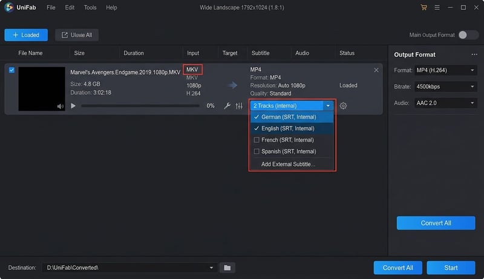The height and width of the screenshot is (279, 484).
Task: Open the Format MP4 (H.264) dropdown
Action: (445, 70)
